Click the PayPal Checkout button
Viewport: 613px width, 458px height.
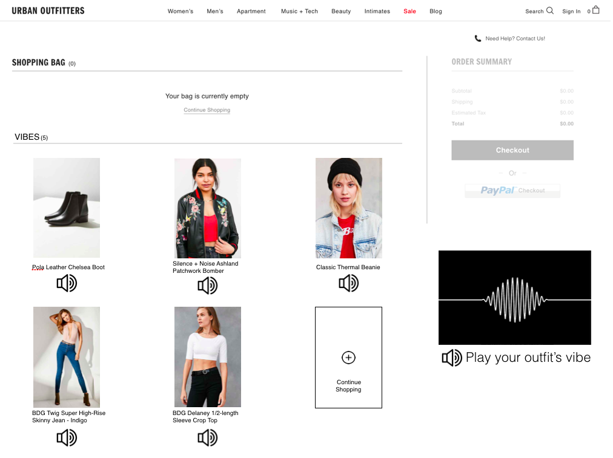point(512,191)
